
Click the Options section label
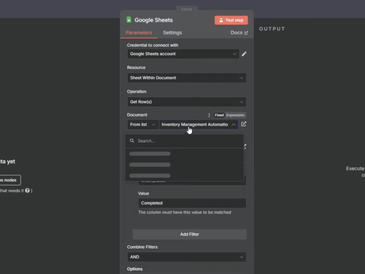click(135, 269)
